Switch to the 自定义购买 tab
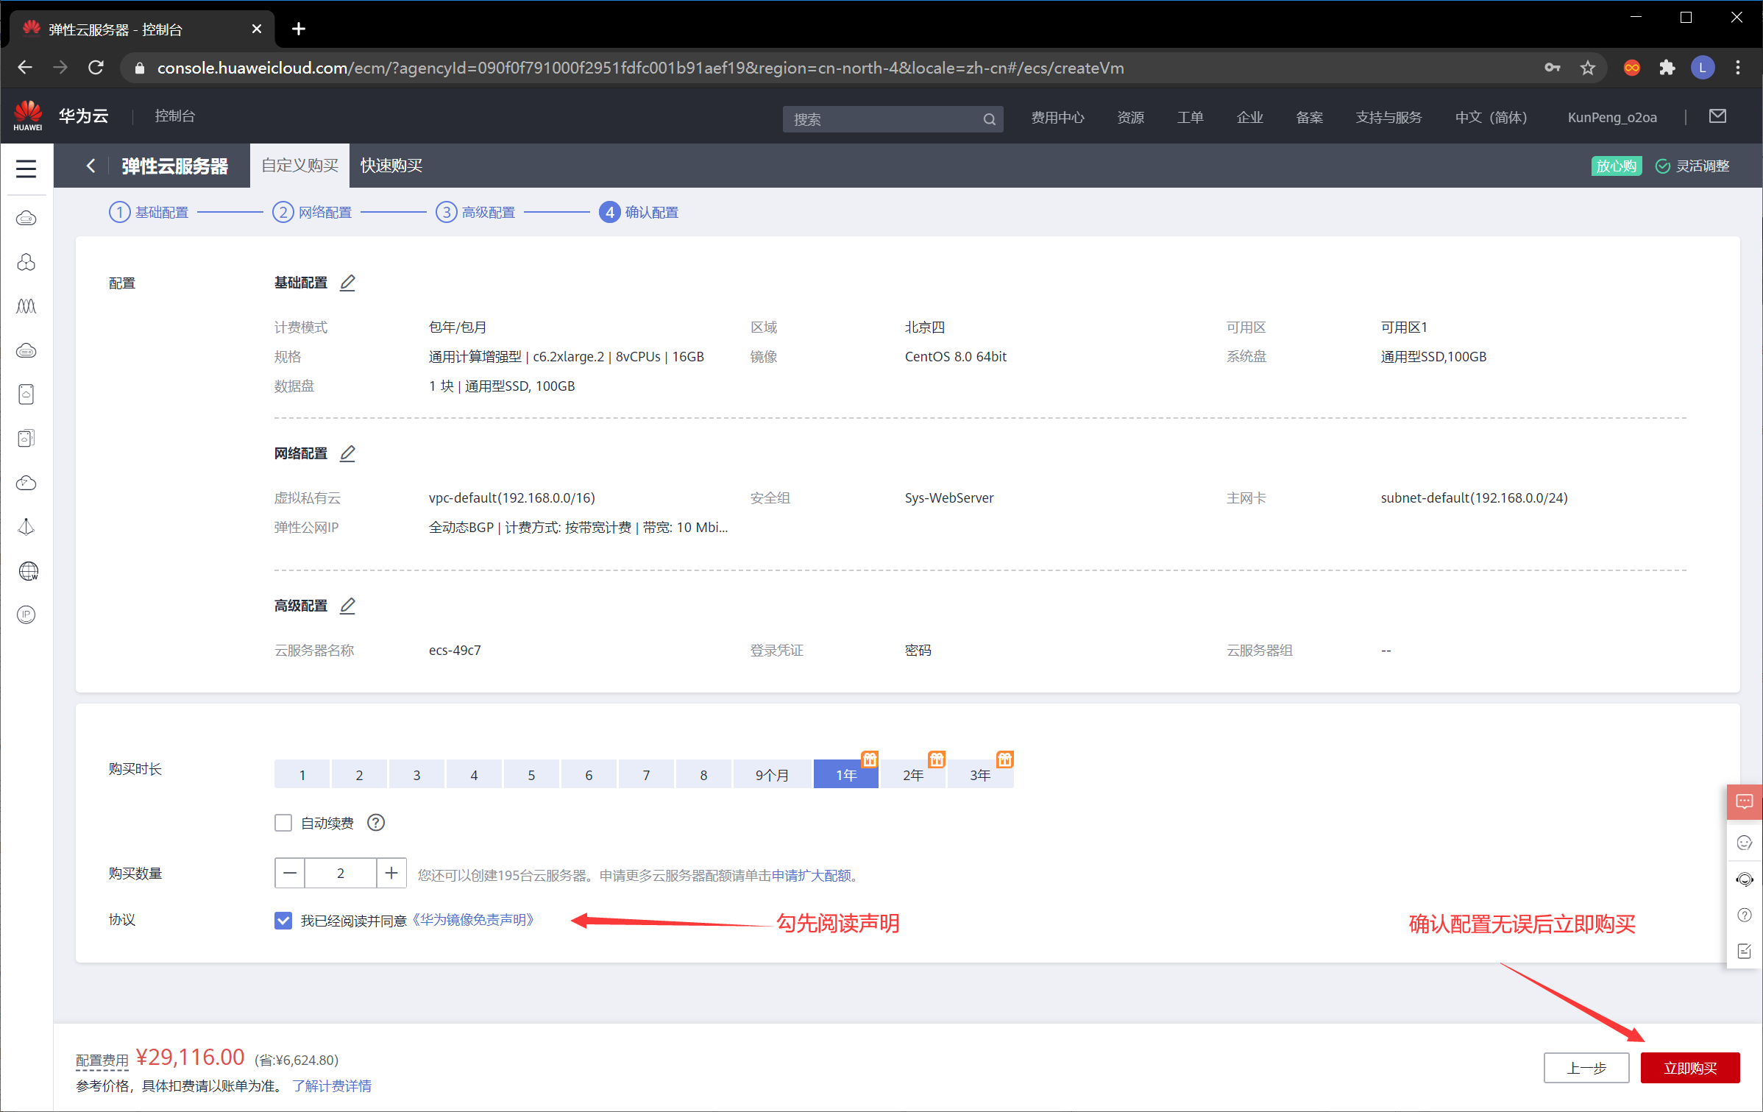Viewport: 1763px width, 1112px height. click(x=299, y=166)
